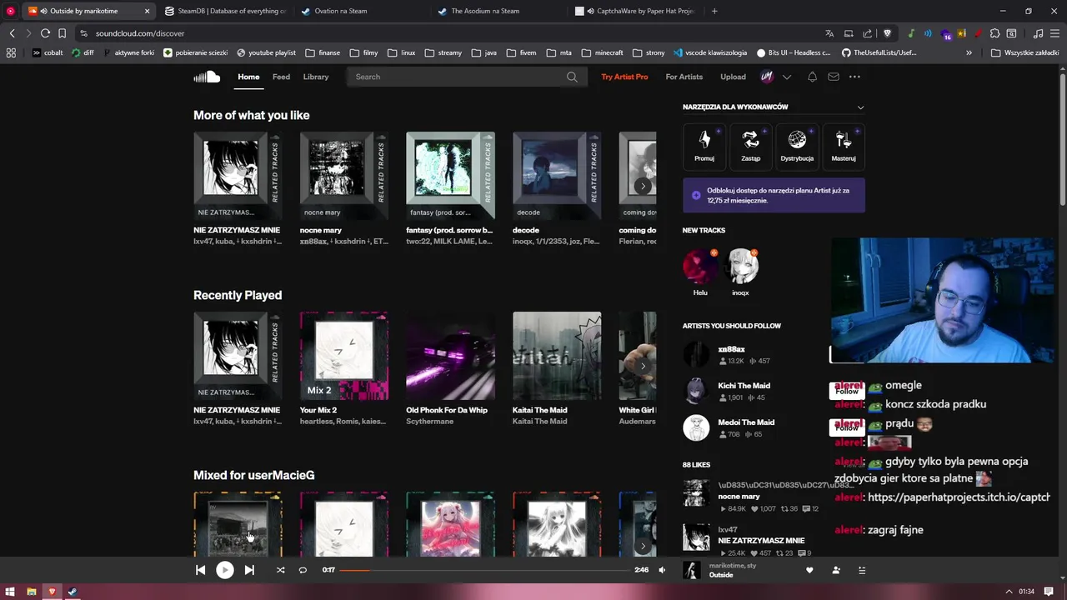Toggle shuffle in the player bar
Image resolution: width=1067 pixels, height=600 pixels.
point(280,570)
